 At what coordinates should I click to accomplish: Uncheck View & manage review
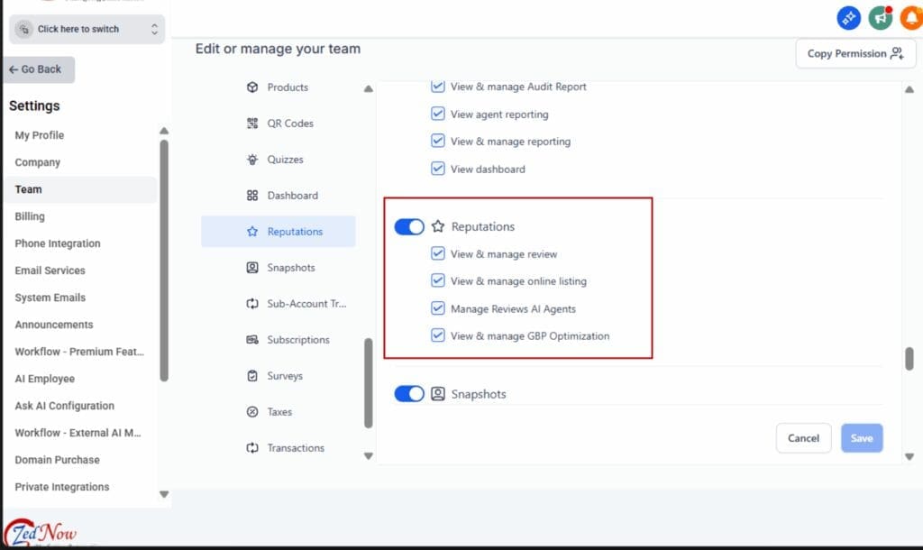click(438, 253)
